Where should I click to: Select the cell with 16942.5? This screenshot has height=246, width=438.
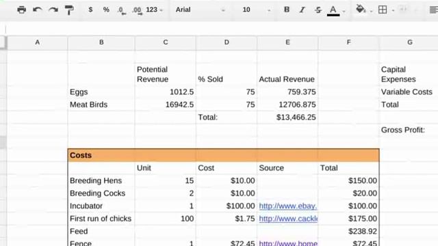[166, 105]
